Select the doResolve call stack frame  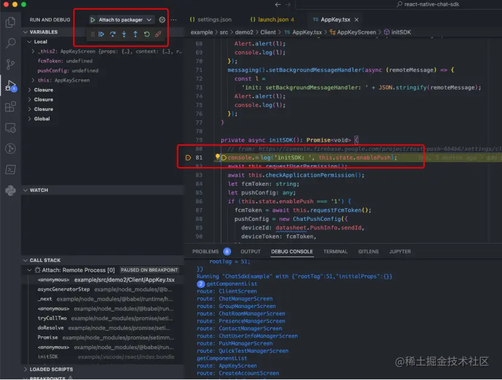click(102, 328)
